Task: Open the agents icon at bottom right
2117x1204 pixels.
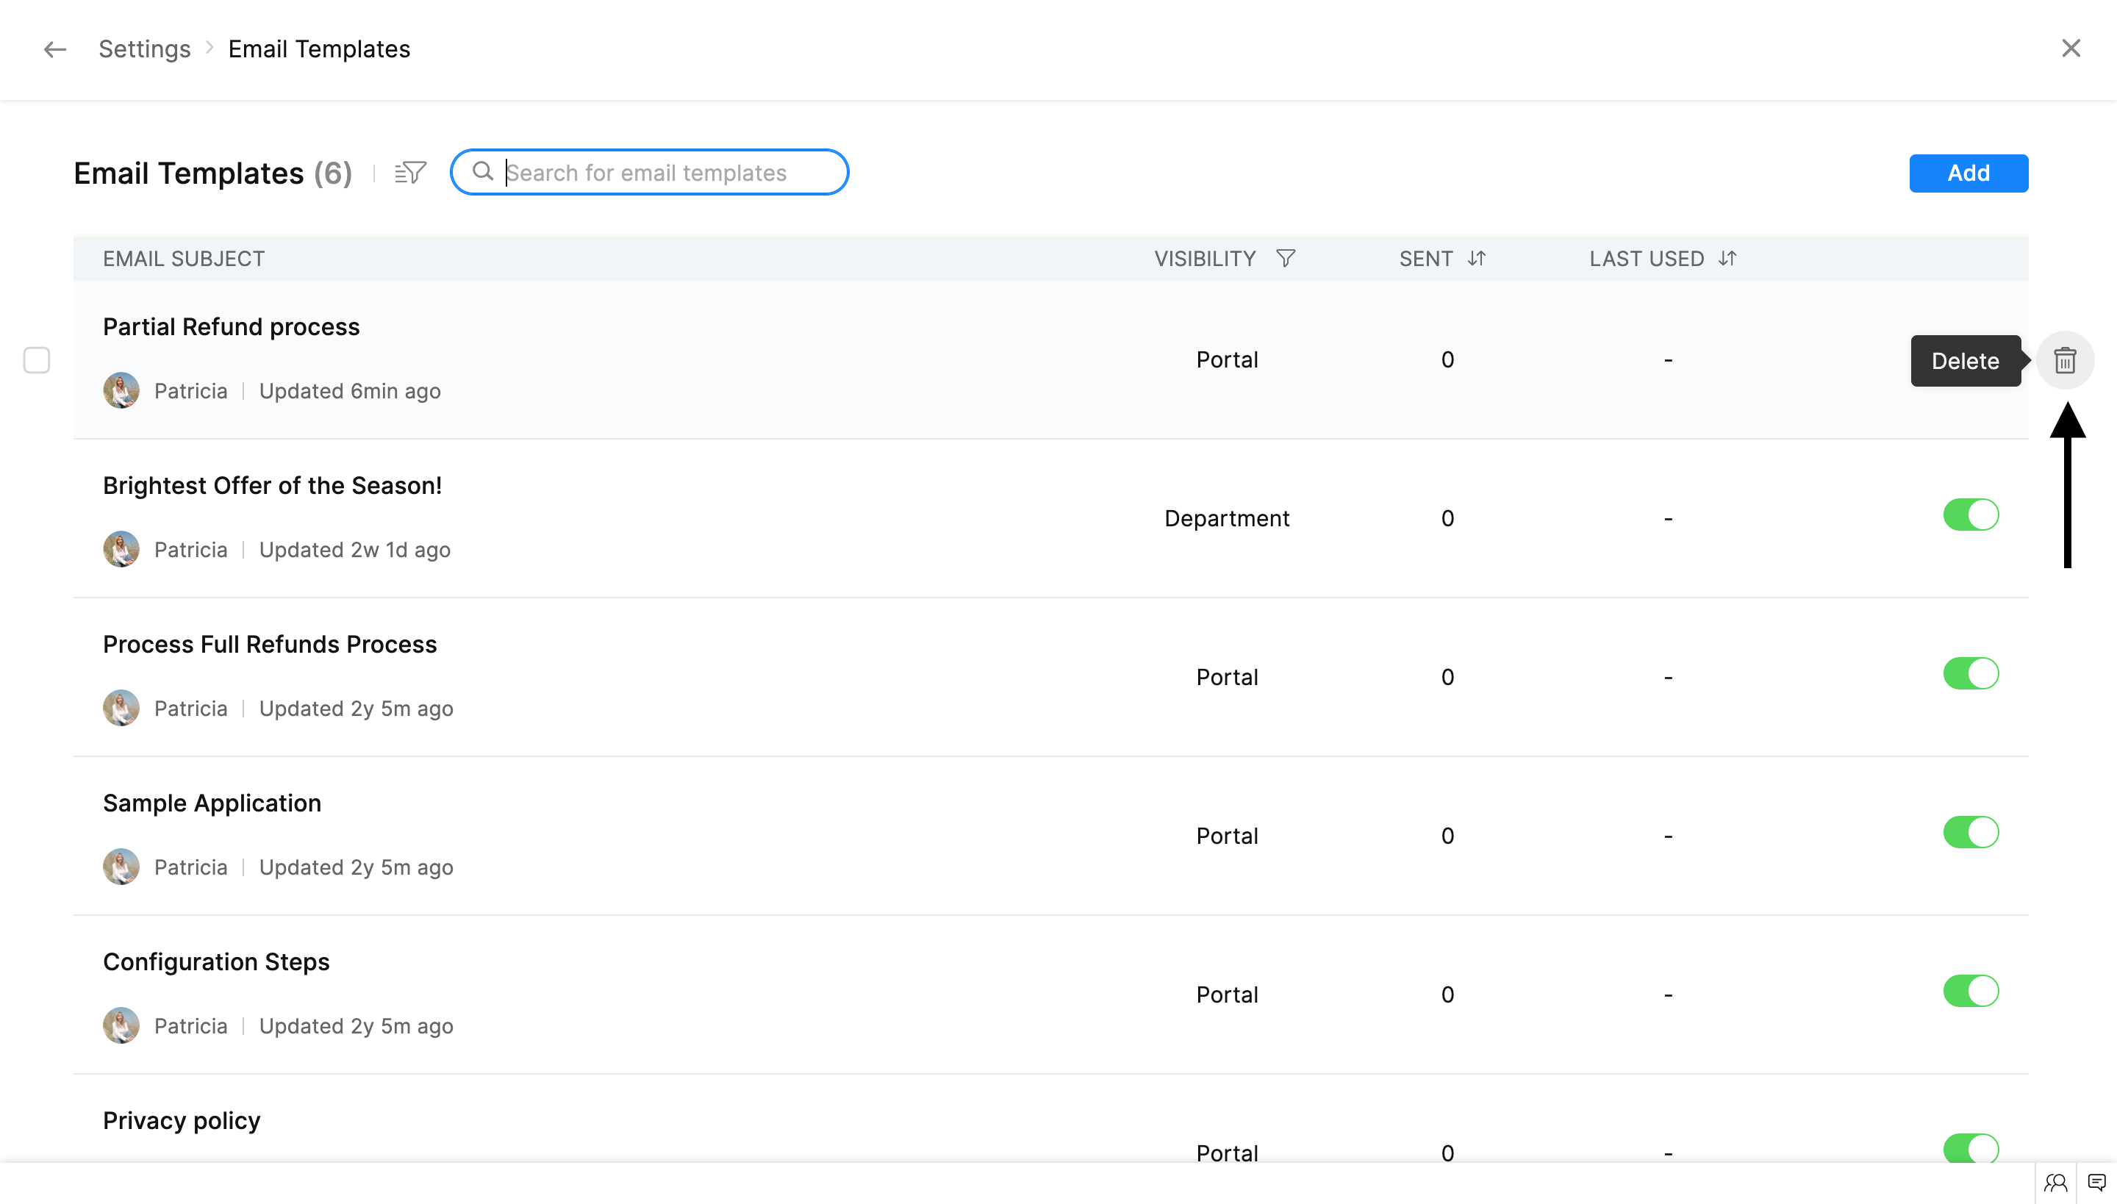Action: point(2056,1183)
